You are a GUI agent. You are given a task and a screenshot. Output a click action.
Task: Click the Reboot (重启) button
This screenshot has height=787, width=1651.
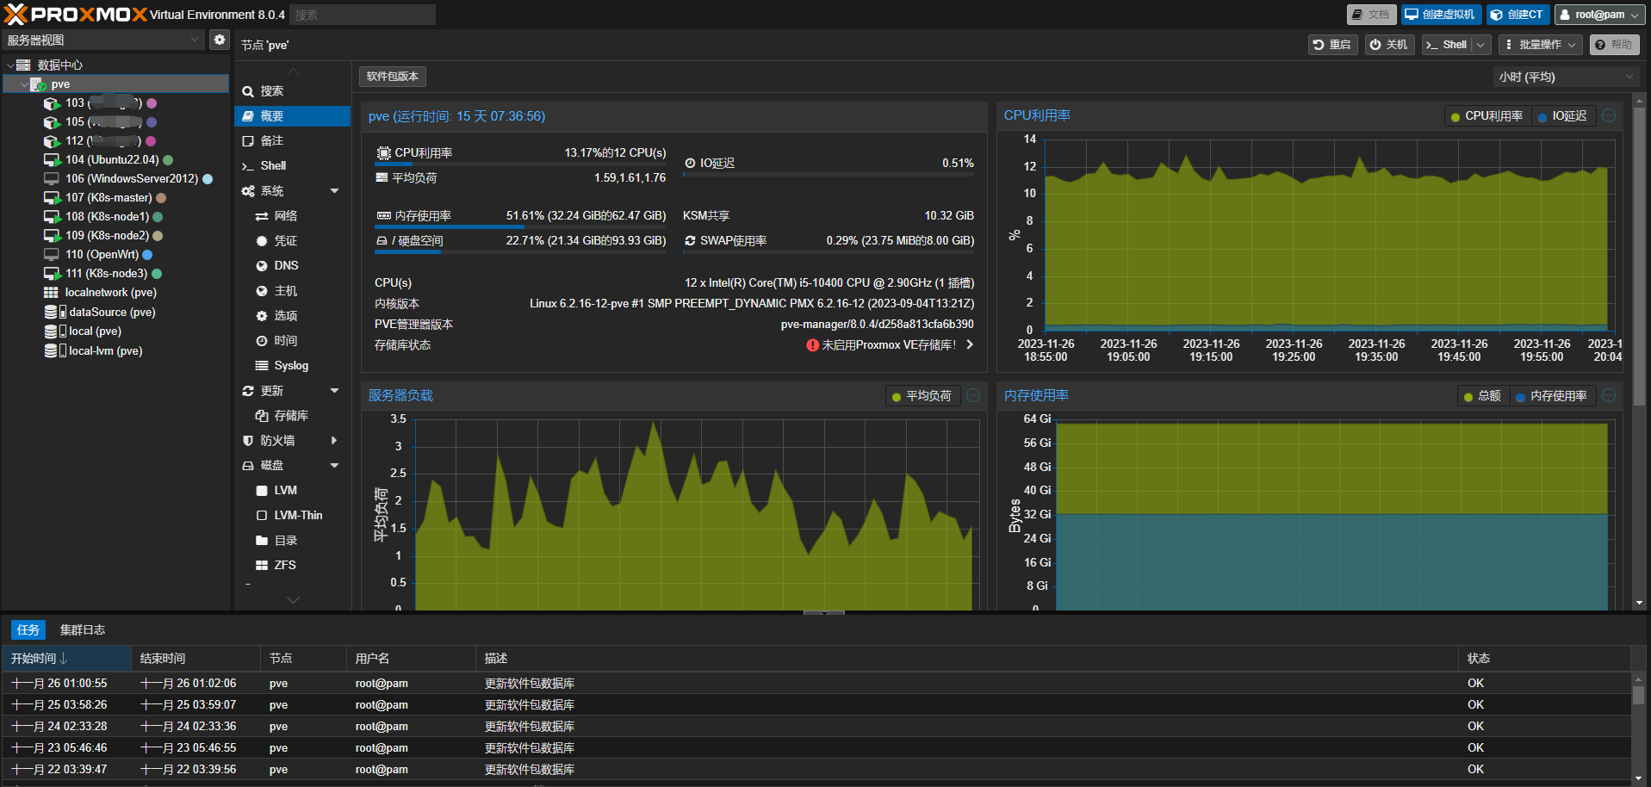[x=1332, y=45]
